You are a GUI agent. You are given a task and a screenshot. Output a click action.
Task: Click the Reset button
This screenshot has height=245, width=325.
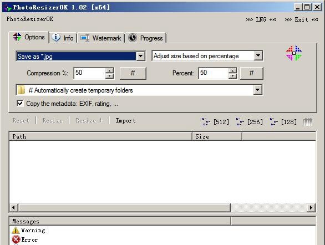click(x=21, y=120)
